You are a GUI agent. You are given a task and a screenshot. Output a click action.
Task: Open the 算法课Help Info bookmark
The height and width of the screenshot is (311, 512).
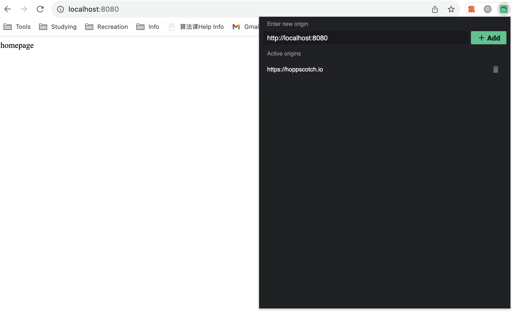[x=196, y=27]
